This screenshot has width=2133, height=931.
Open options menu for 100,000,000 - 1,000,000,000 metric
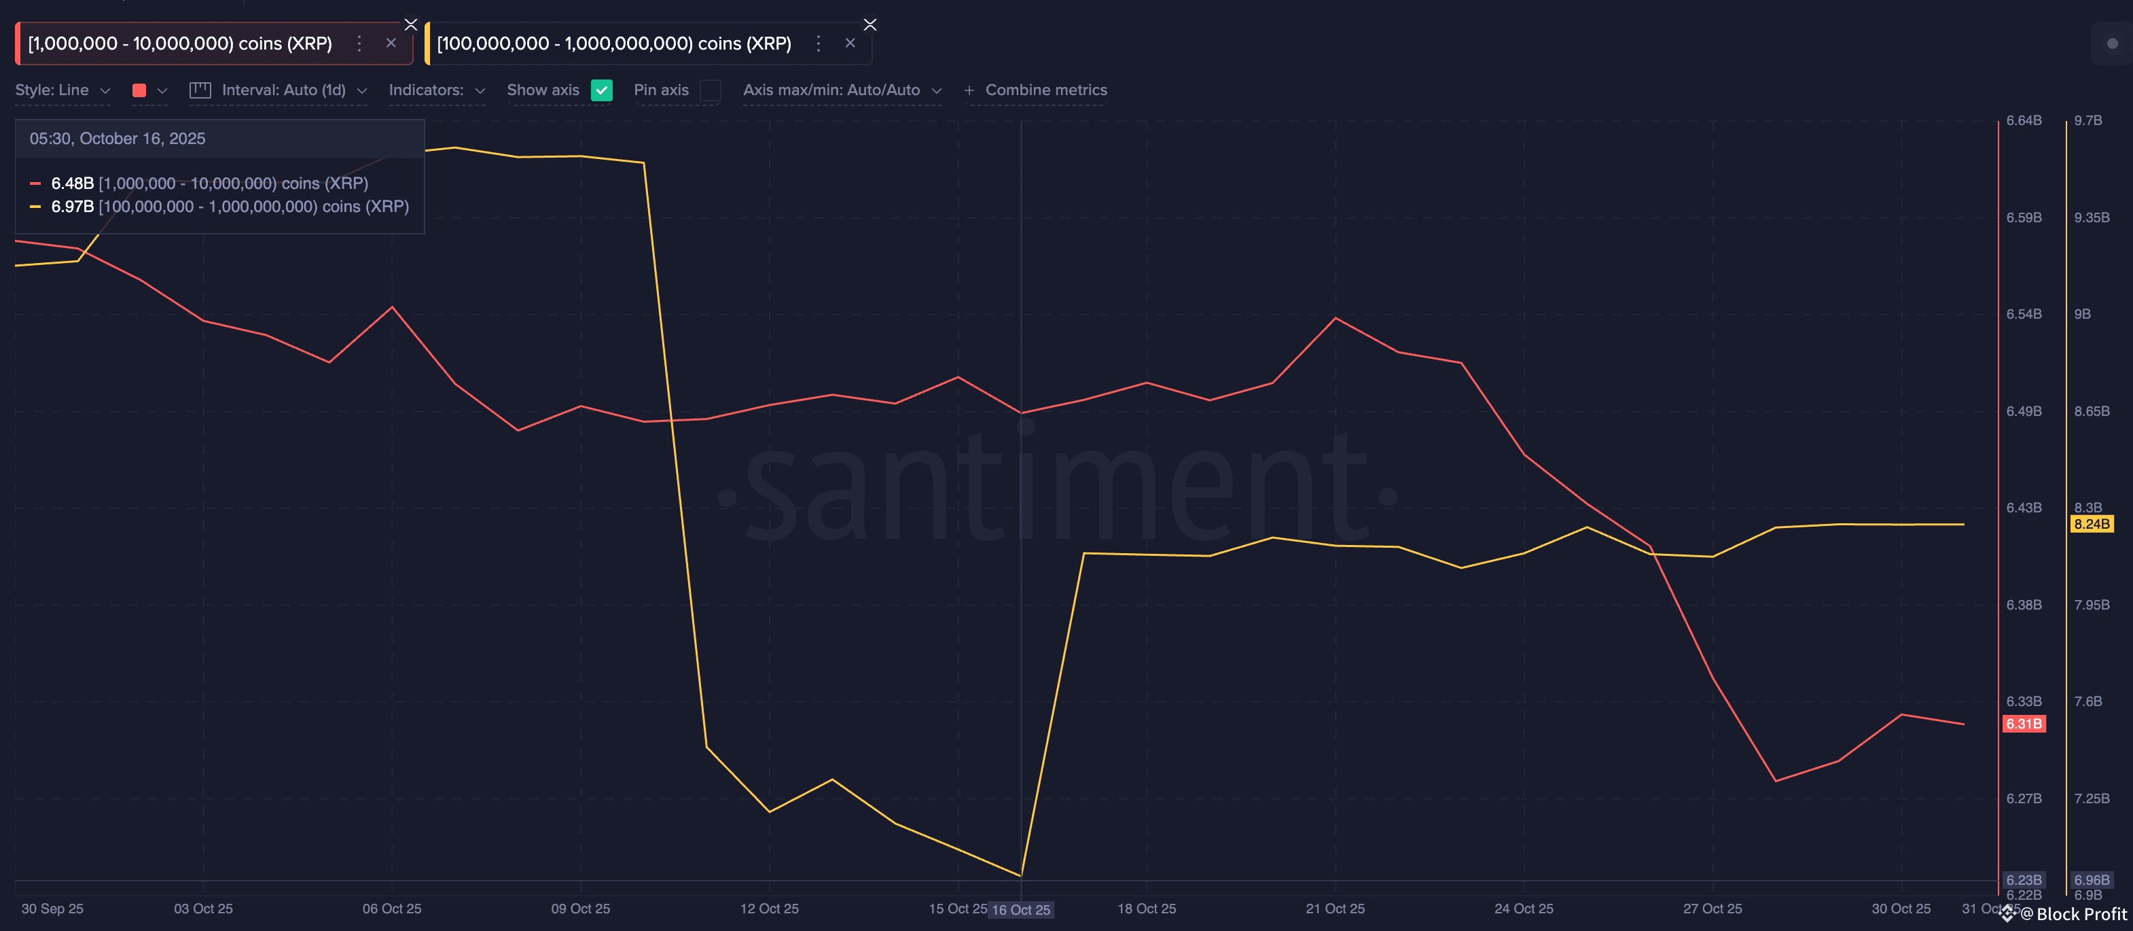818,43
